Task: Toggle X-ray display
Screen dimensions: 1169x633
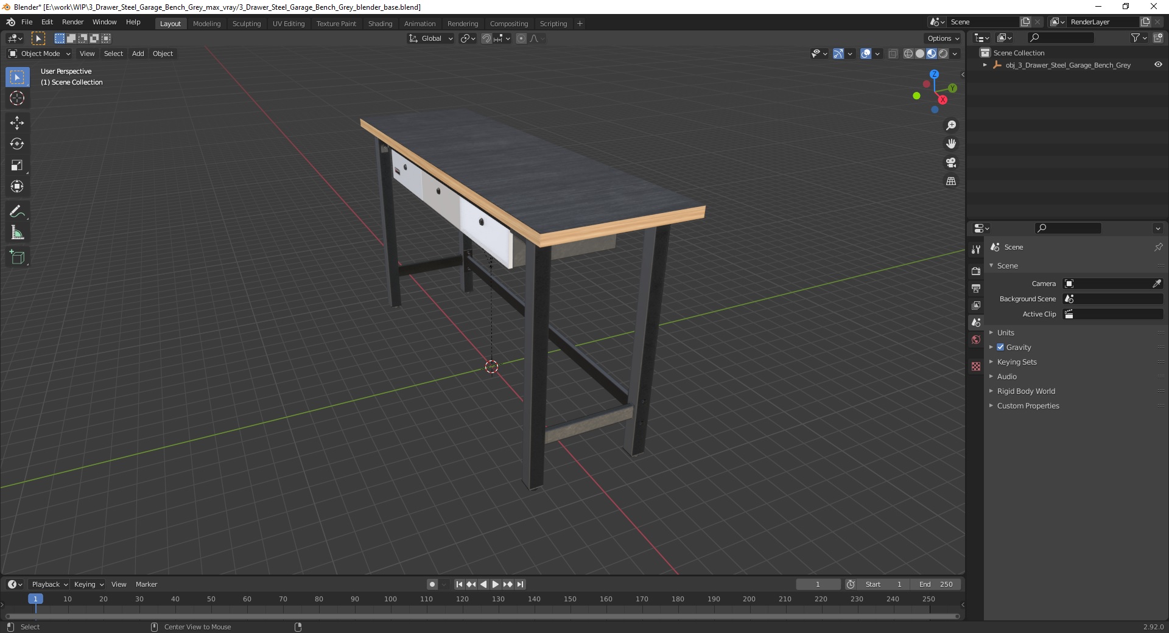Action: coord(893,54)
